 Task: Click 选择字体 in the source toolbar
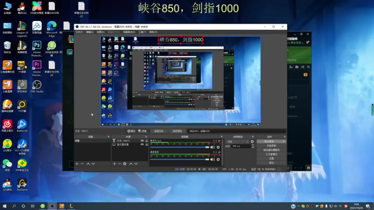tap(158, 131)
